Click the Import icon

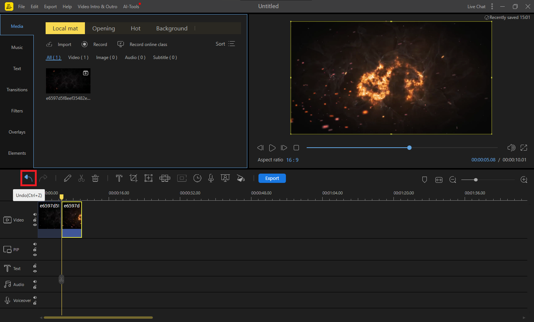(x=49, y=44)
